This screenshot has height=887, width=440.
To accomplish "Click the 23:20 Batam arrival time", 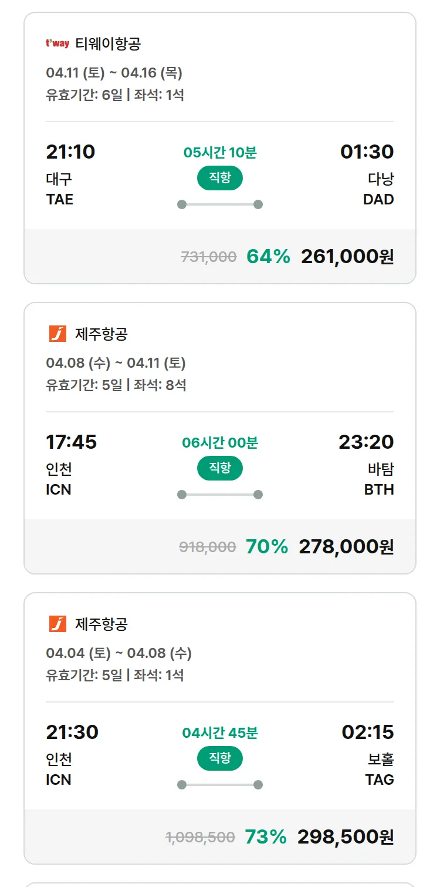I will click(x=366, y=442).
